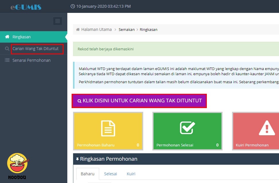
Task: Click the document icon on yellow tile
Action: click(108, 128)
